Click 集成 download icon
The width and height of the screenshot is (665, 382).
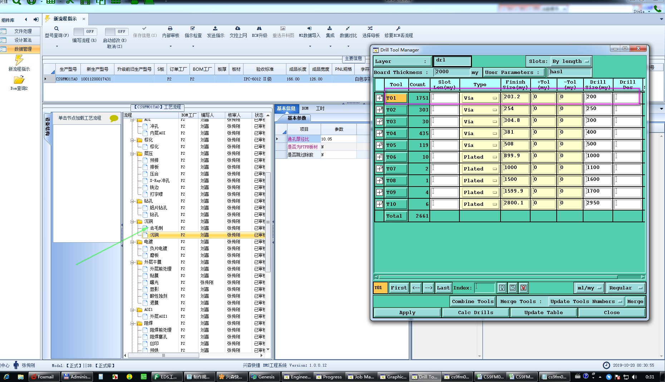[330, 28]
